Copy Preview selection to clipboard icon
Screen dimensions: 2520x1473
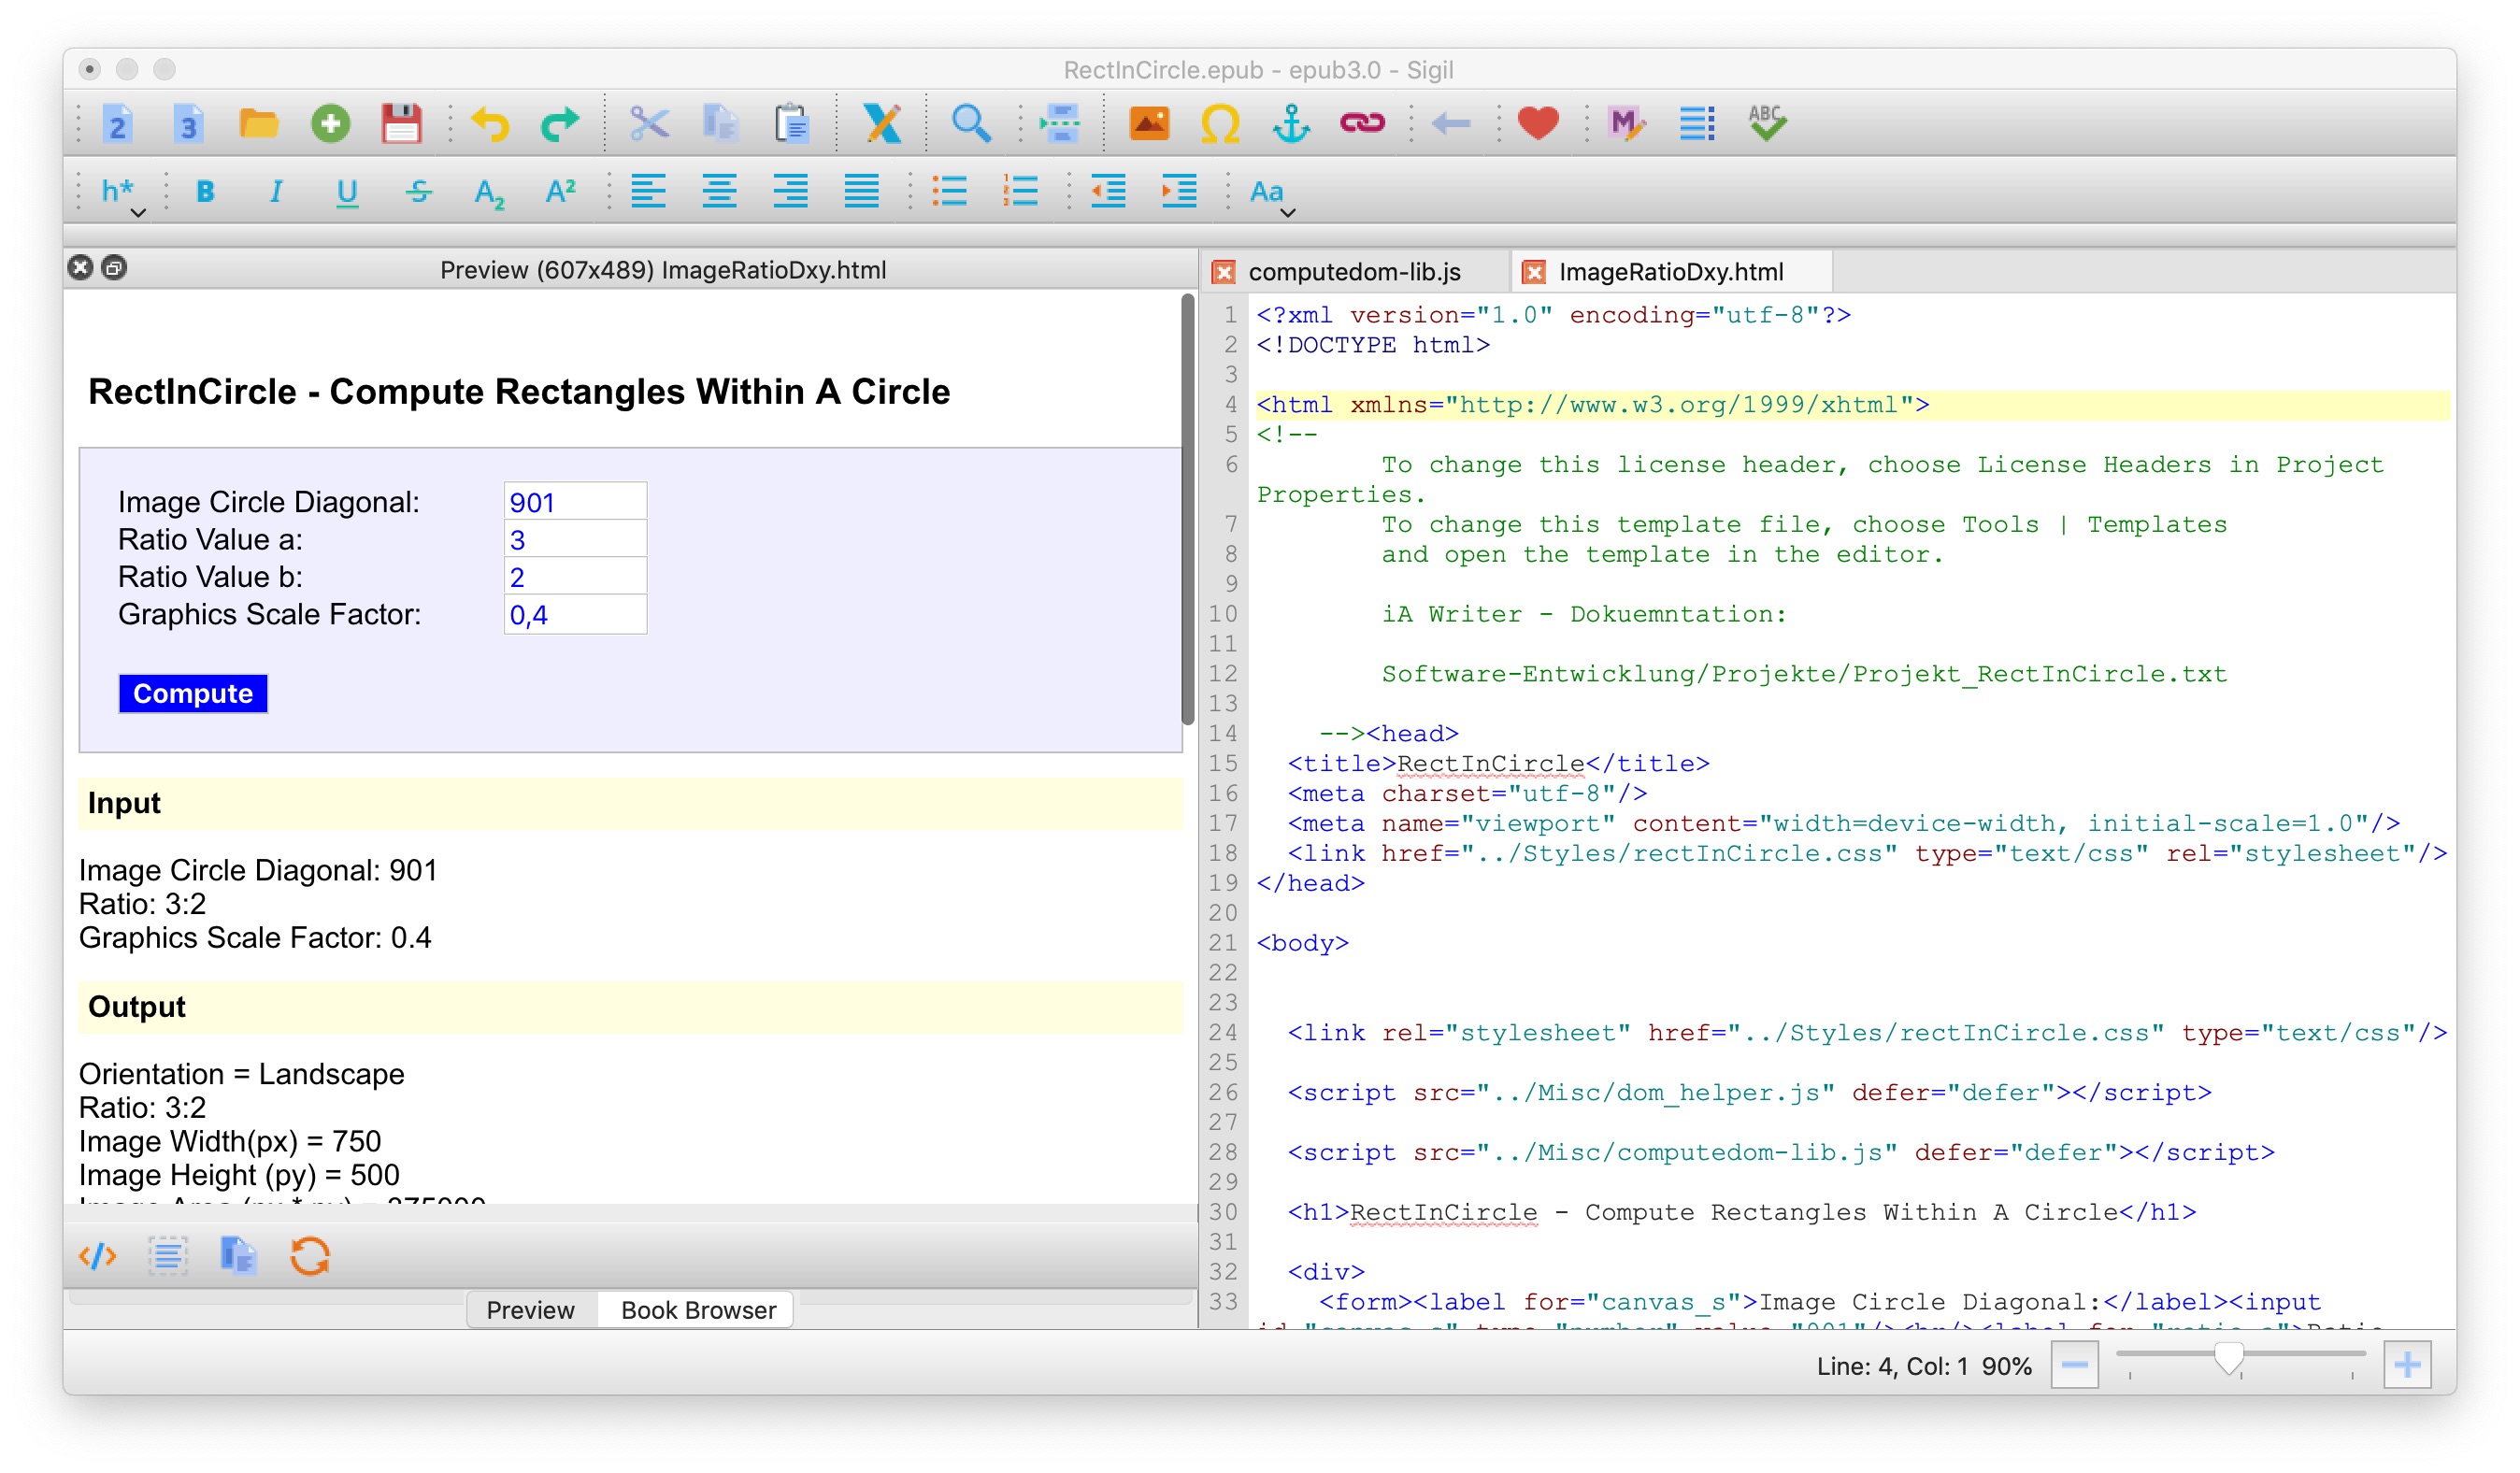pyautogui.click(x=239, y=1256)
